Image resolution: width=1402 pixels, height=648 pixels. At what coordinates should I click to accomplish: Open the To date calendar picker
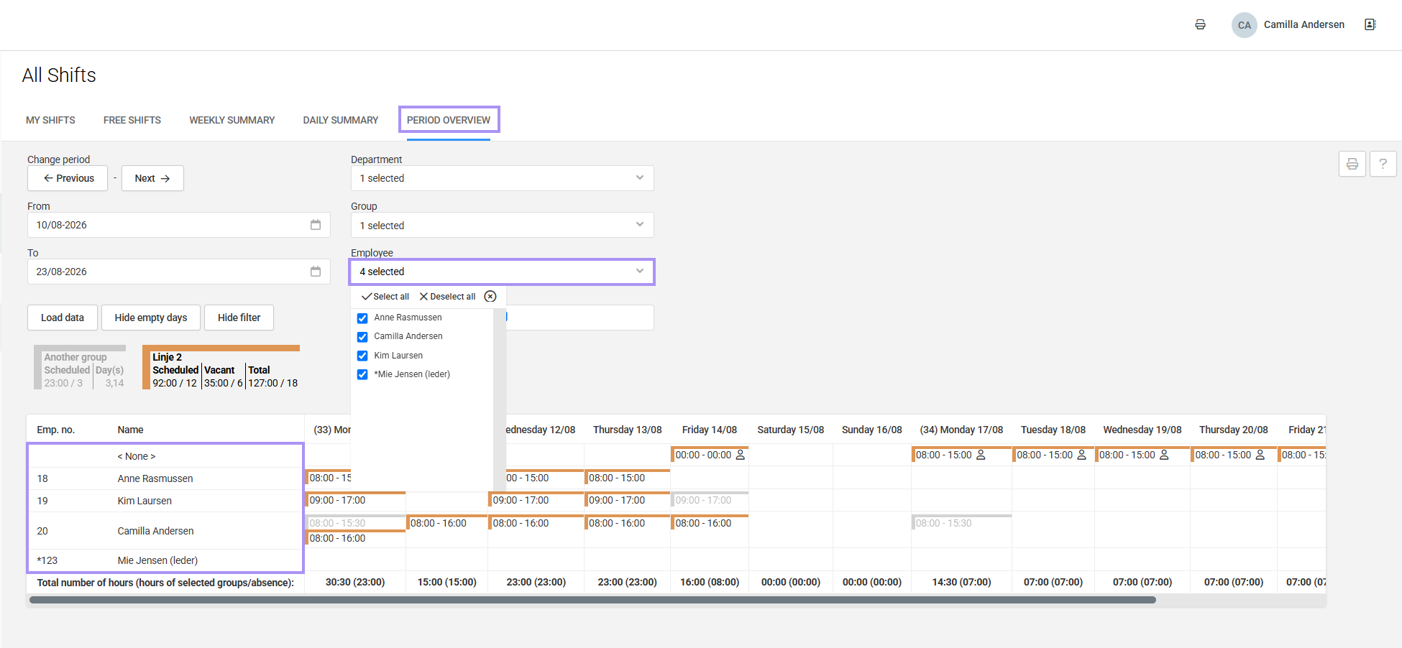(315, 272)
